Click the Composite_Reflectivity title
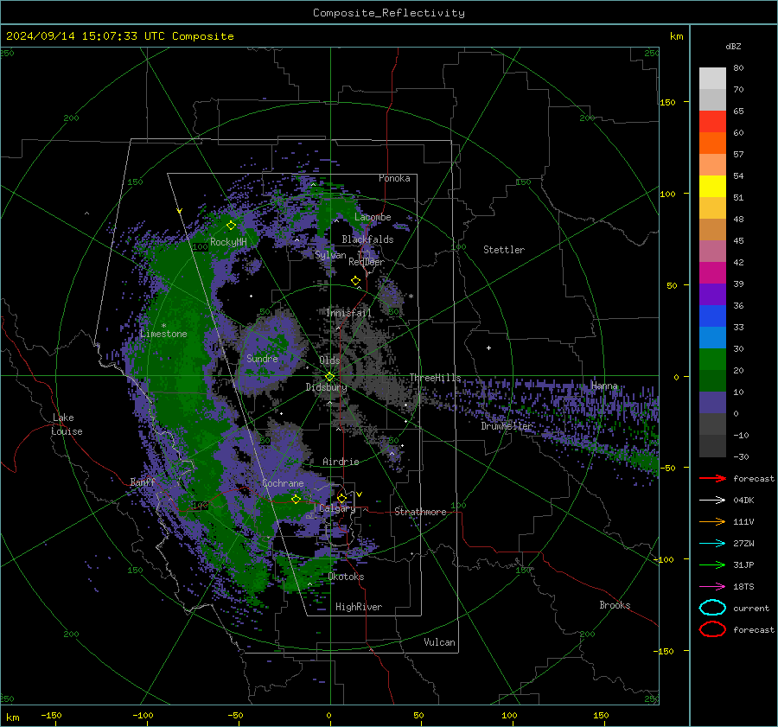778x727 pixels. 389,13
